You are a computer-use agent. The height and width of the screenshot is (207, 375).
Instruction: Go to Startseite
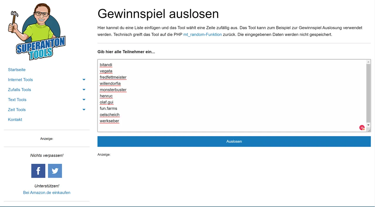17,70
